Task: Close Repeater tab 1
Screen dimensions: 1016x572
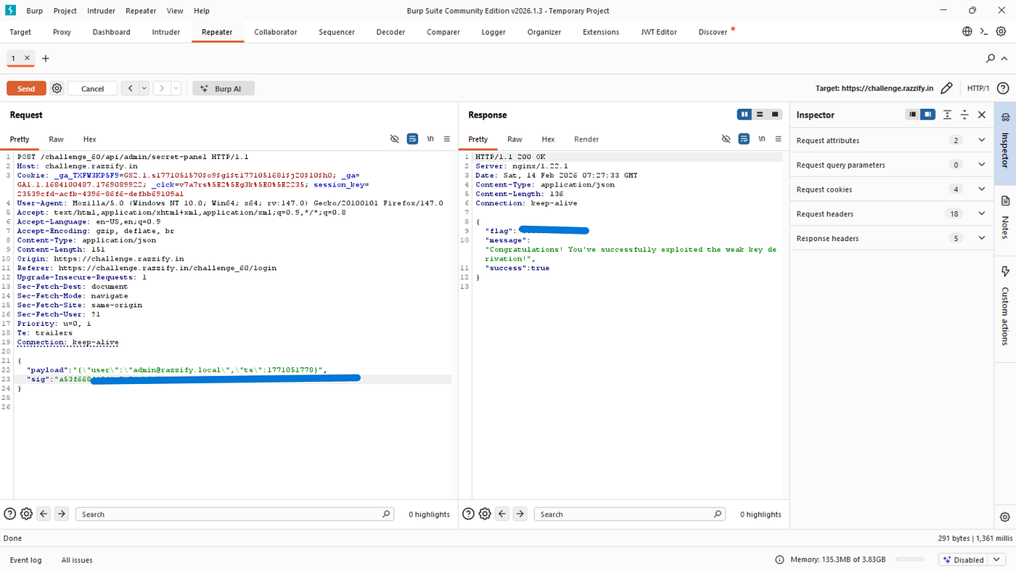Action: click(x=27, y=57)
